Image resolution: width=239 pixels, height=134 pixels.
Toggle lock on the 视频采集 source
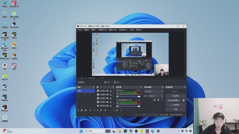coord(111,106)
